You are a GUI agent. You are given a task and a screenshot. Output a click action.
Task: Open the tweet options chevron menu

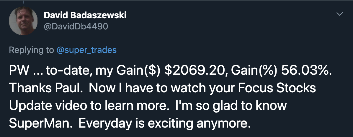pyautogui.click(x=340, y=14)
